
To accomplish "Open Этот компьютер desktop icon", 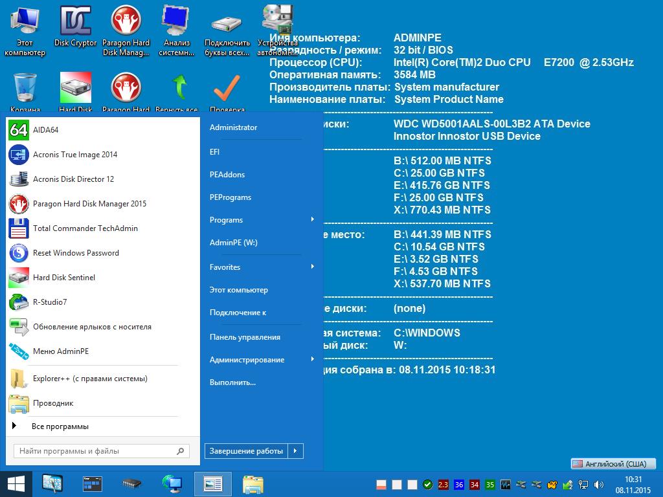I will pos(25,31).
